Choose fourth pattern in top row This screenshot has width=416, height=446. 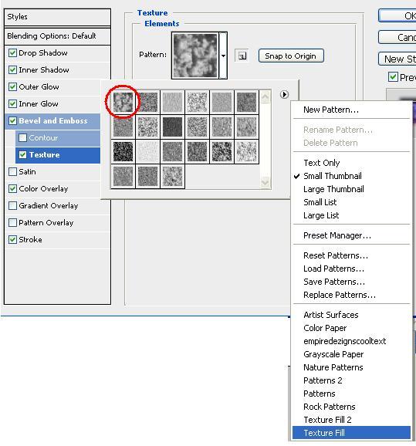point(197,102)
